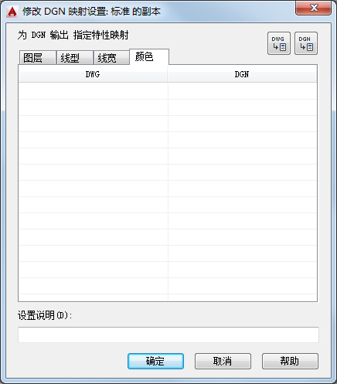Viewport: 337px width, 384px height.
Task: Open help with the 帮助 button
Action: point(290,361)
